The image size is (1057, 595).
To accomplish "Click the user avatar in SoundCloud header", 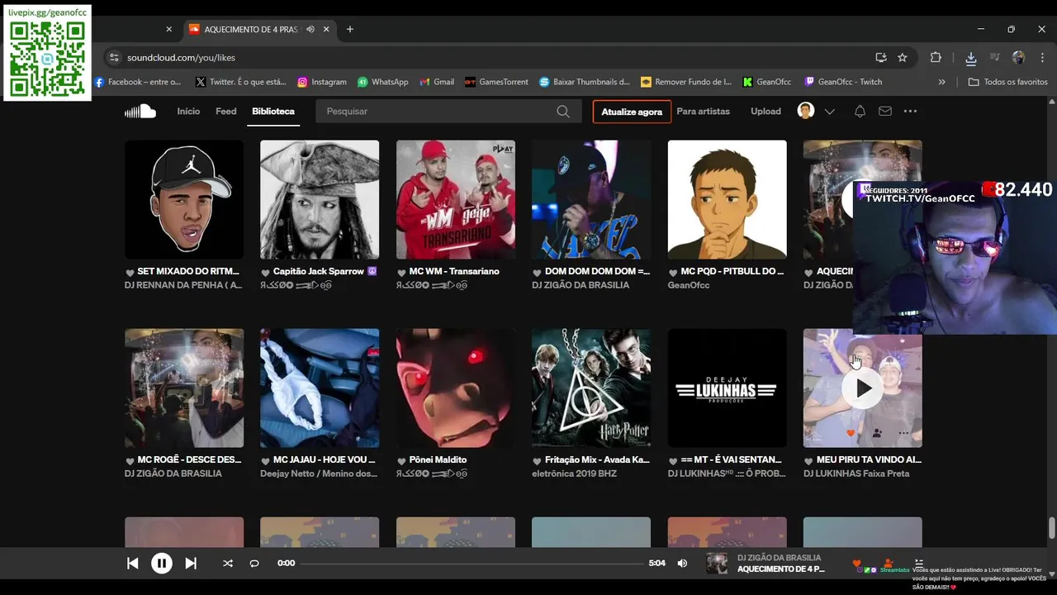I will tap(806, 111).
